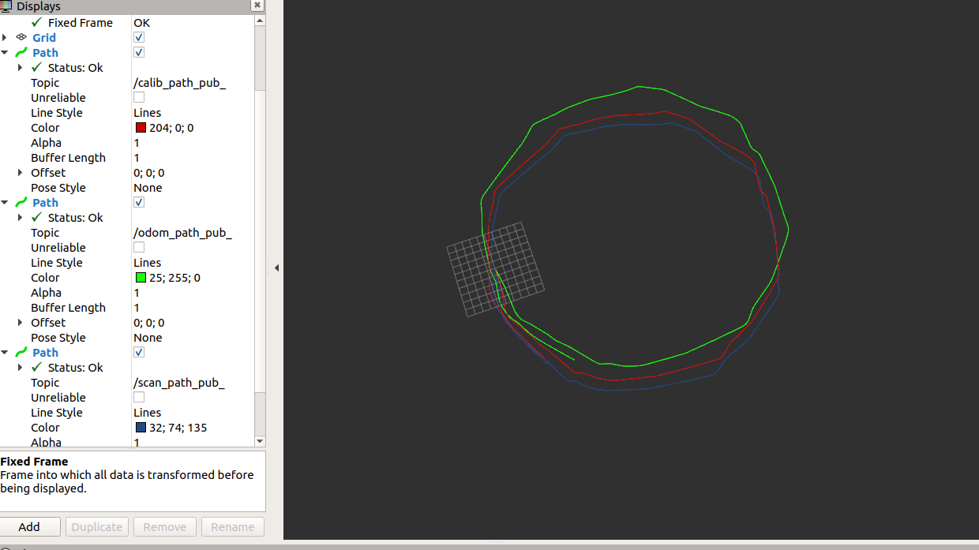Click the Status Ok checkmark under scan path

pyautogui.click(x=36, y=367)
